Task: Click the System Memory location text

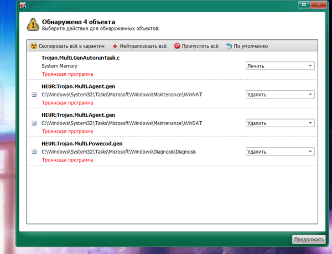Action: click(x=59, y=66)
